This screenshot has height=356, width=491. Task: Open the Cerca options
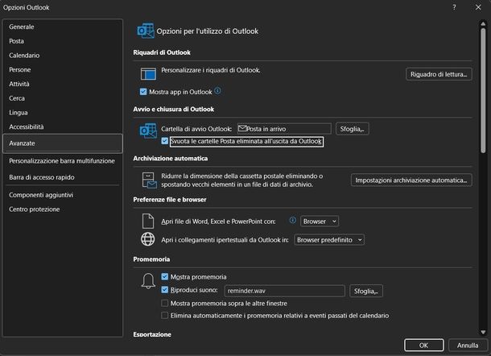coord(62,98)
